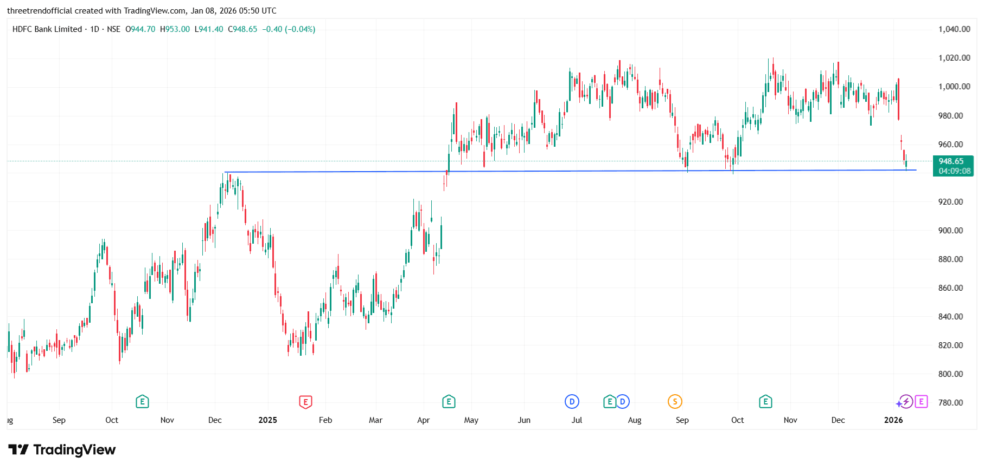This screenshot has height=470, width=984.
Task: Click the blue dividend D marker before July
Action: [572, 402]
